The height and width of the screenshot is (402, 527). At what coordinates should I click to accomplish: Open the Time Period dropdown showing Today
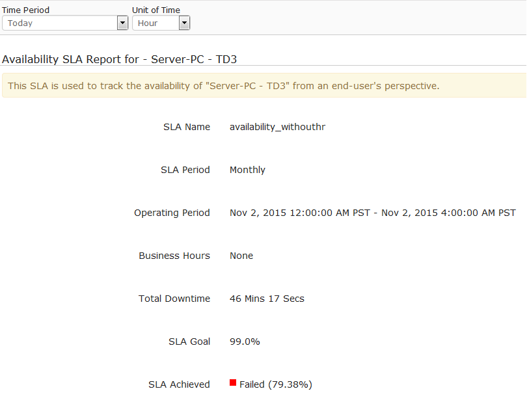pos(65,23)
